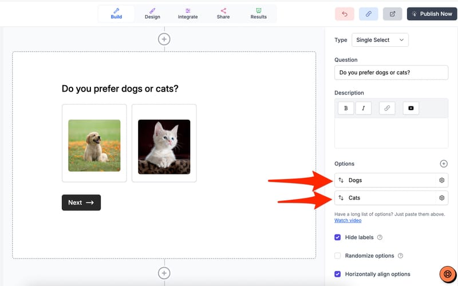Open form preview in new window
The width and height of the screenshot is (458, 286).
point(393,14)
